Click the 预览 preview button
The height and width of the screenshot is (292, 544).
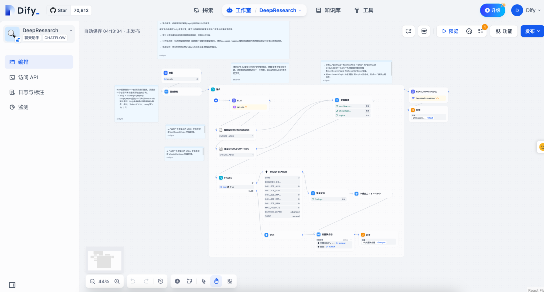[x=450, y=31]
